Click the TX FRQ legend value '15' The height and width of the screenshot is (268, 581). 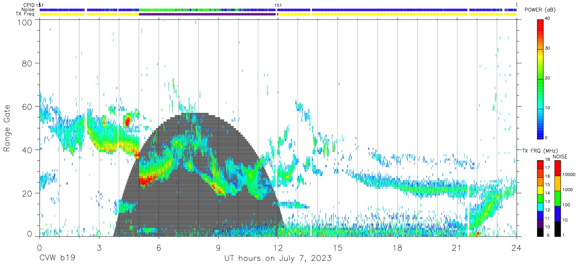547,185
